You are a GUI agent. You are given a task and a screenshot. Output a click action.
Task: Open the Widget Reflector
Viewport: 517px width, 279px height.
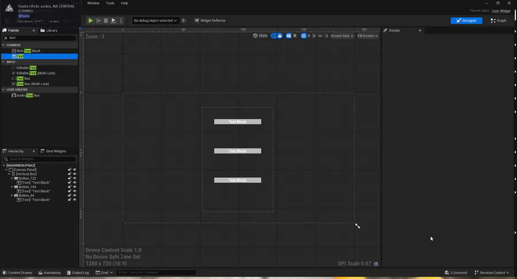(210, 21)
